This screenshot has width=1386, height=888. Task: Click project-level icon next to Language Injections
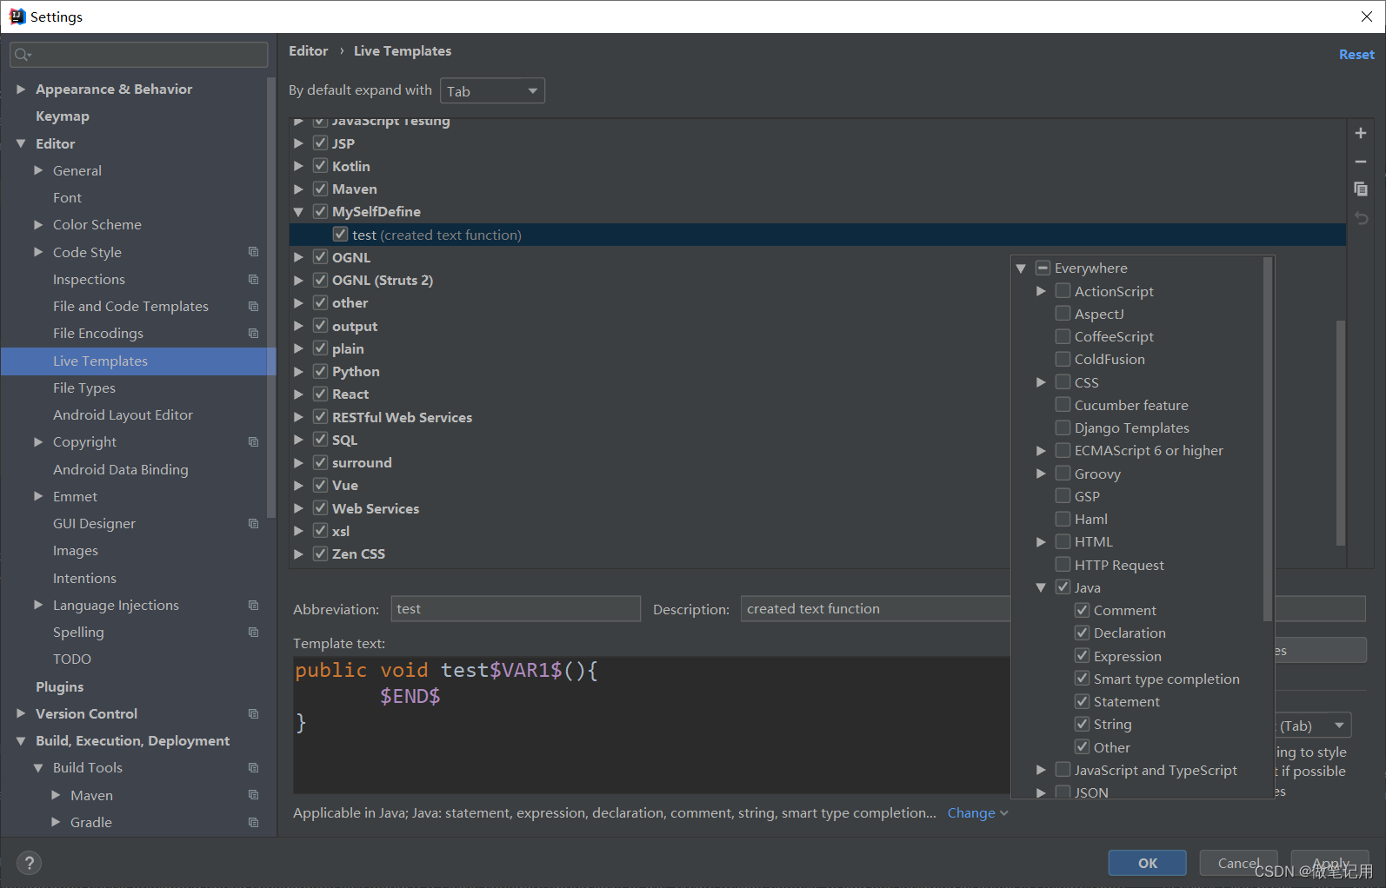(253, 605)
